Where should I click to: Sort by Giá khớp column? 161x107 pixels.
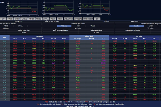click(x=78, y=39)
